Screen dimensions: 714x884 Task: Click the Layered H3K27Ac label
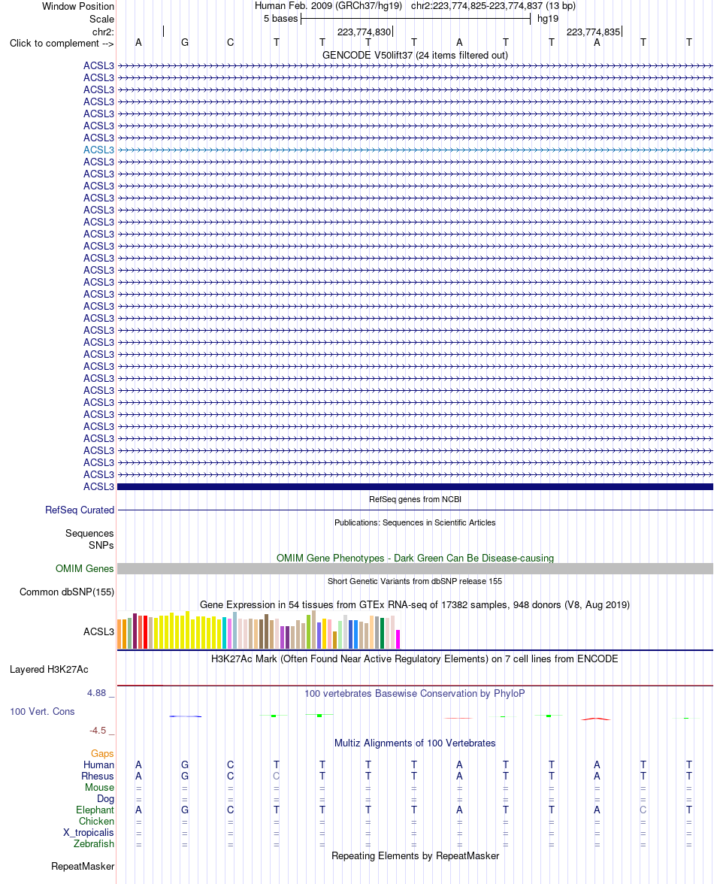(49, 670)
